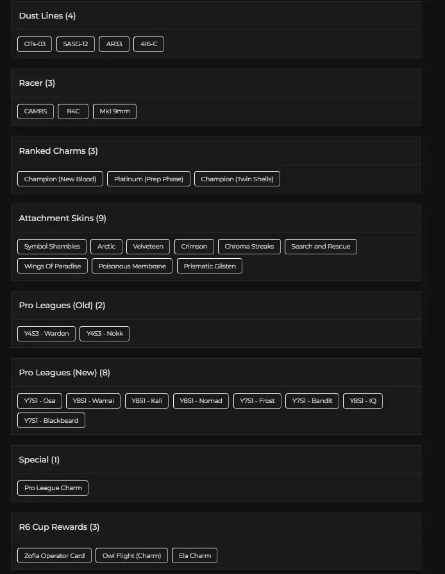Click the Symbol Shambles attachment skin
Viewport: 445px width, 574px height.
[x=52, y=247]
